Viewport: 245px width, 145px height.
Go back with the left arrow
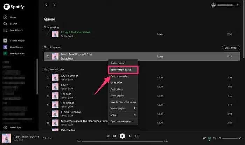(x=46, y=5)
